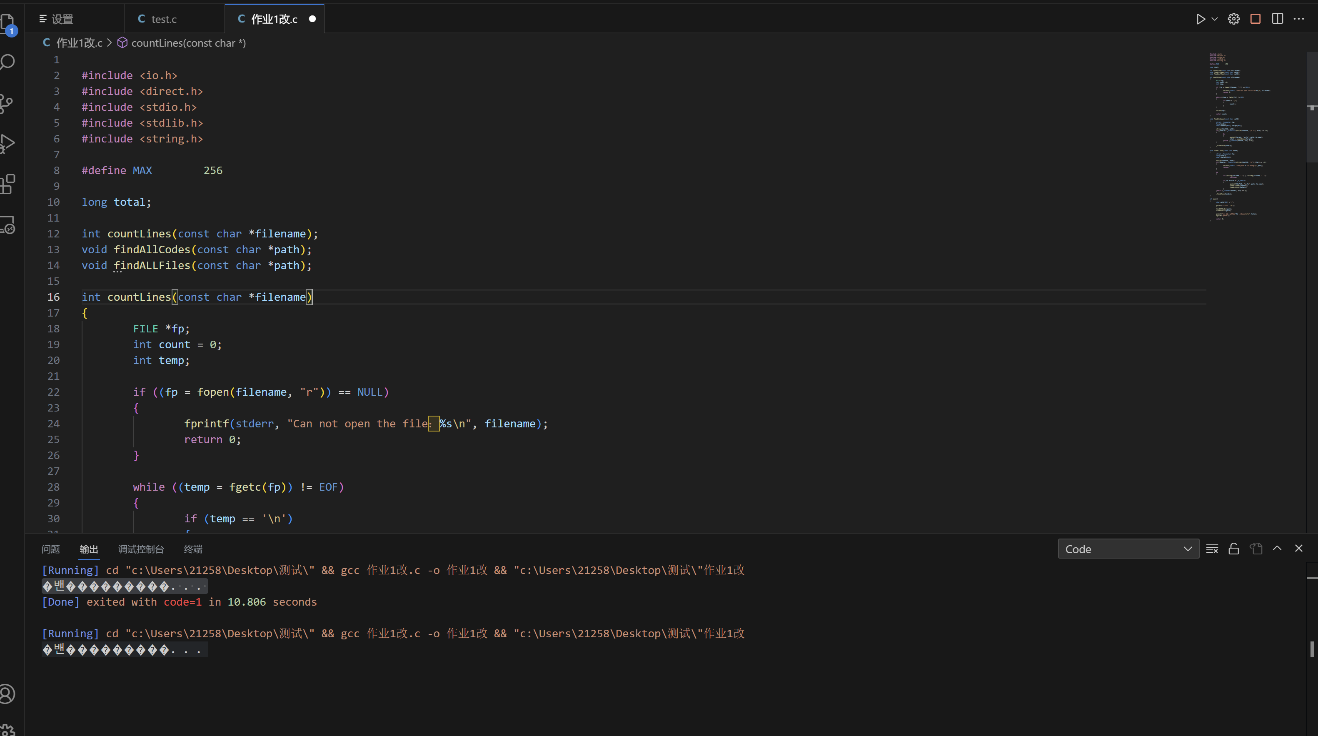The height and width of the screenshot is (736, 1318).
Task: Click the 'long total;' declaration
Action: pyautogui.click(x=117, y=202)
